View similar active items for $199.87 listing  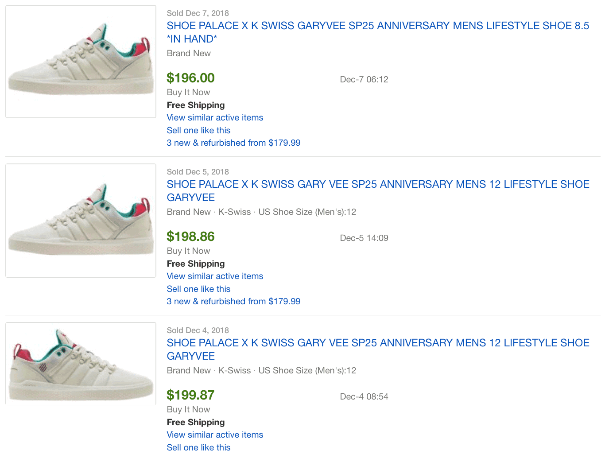click(x=215, y=435)
